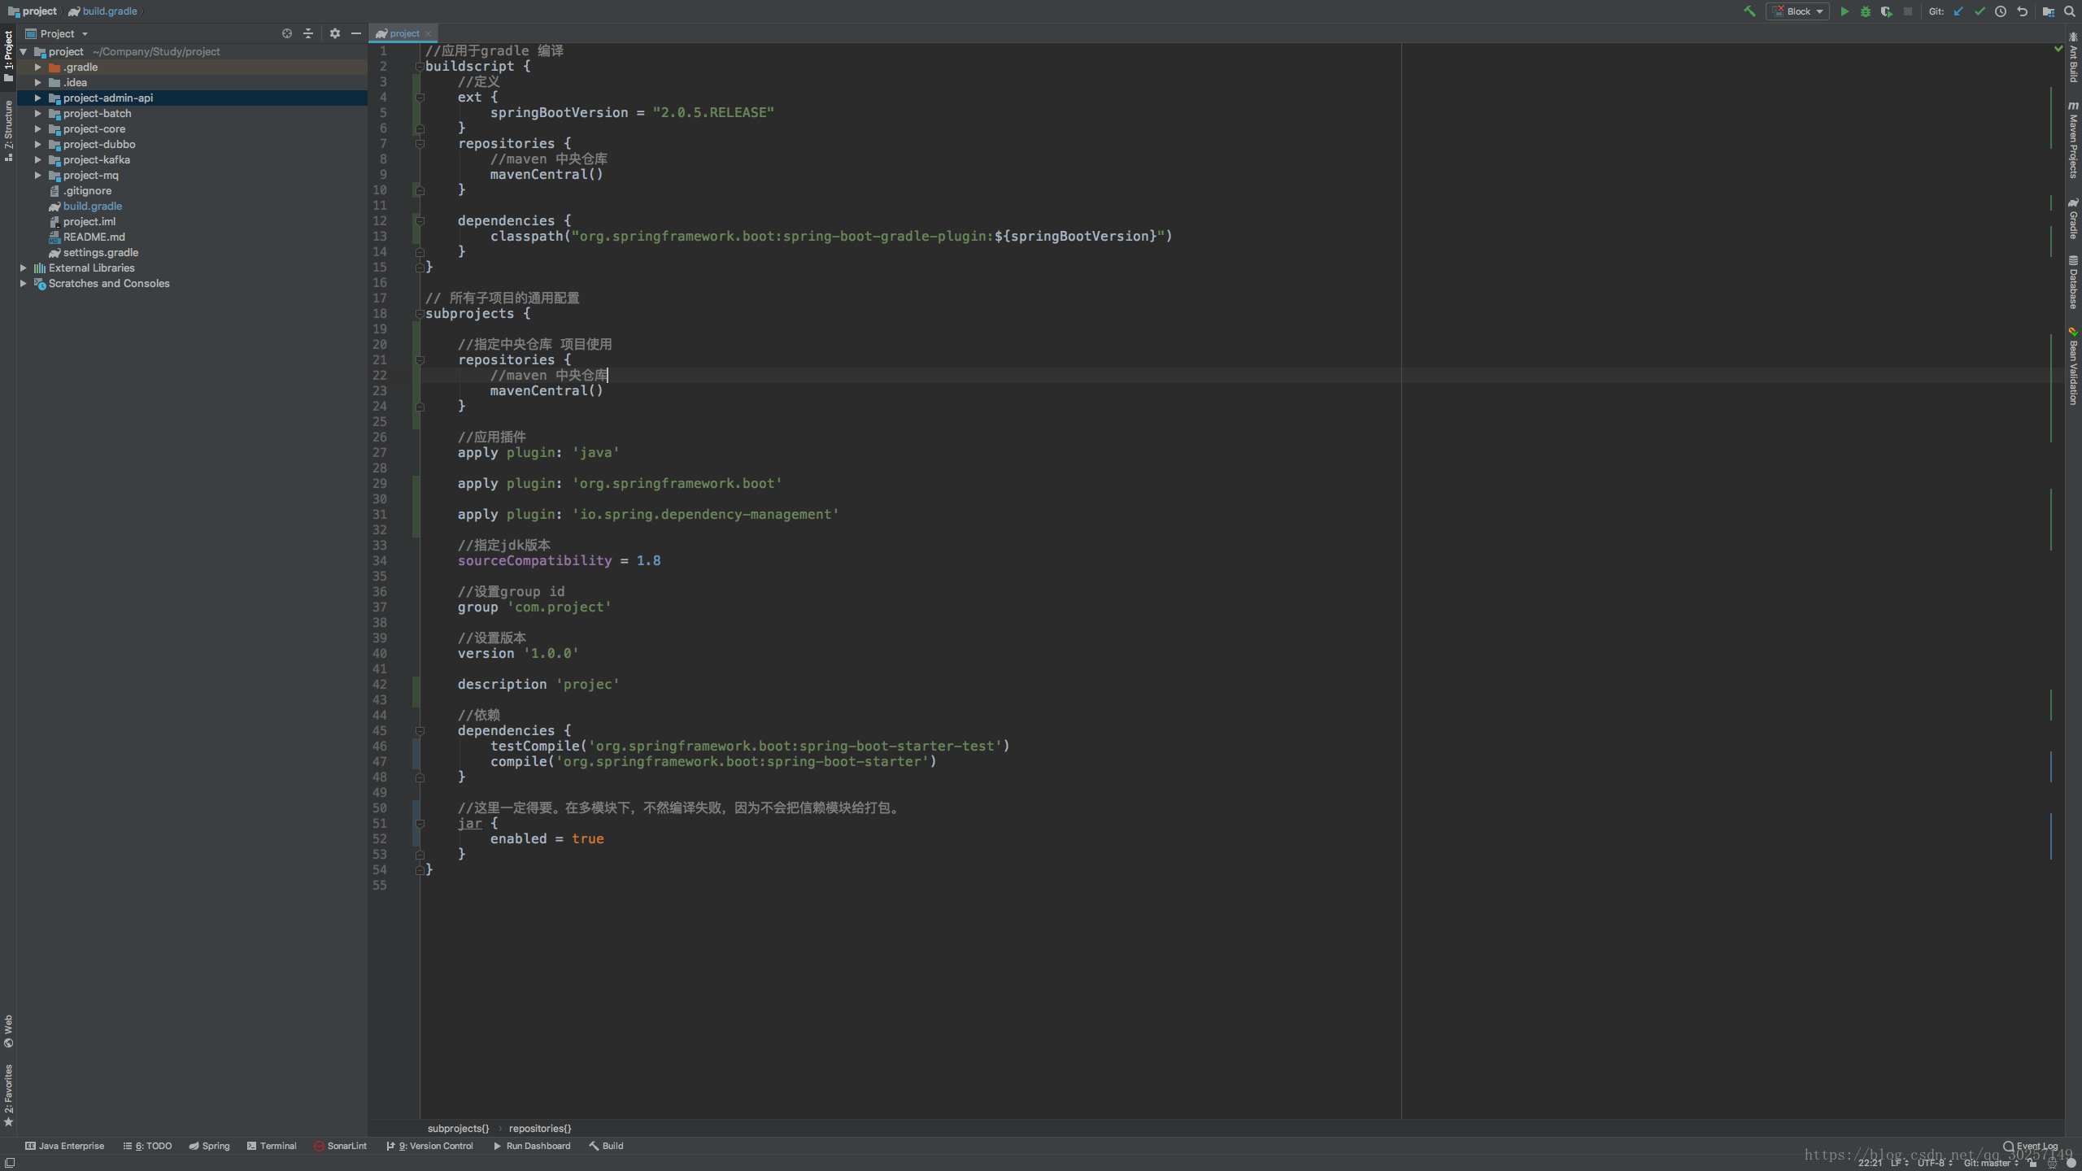Click the Git revert arrow icon
Image resolution: width=2082 pixels, height=1171 pixels.
pyautogui.click(x=2023, y=11)
